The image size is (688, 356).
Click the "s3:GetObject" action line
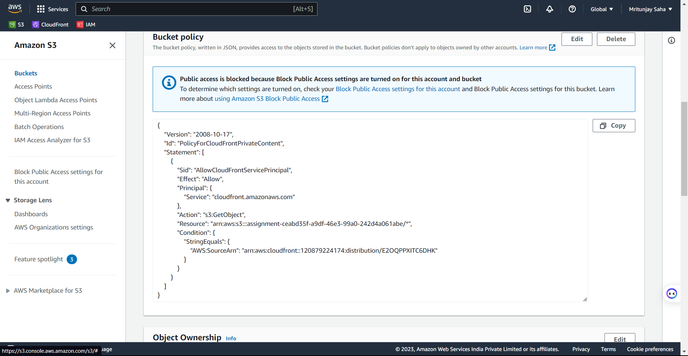pyautogui.click(x=211, y=215)
